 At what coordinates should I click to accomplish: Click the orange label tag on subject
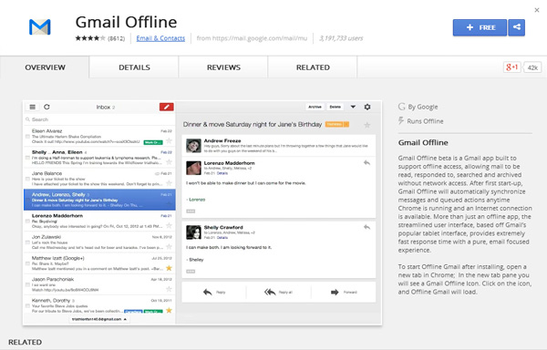pyautogui.click(x=336, y=125)
